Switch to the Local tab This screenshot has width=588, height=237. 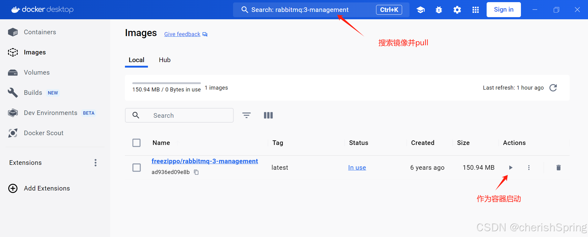pos(137,60)
